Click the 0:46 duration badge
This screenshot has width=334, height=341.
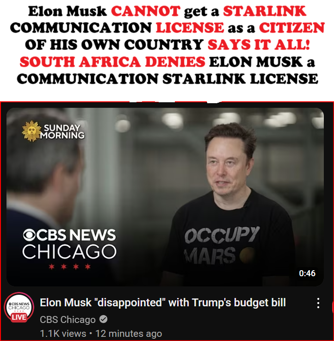[x=307, y=273]
